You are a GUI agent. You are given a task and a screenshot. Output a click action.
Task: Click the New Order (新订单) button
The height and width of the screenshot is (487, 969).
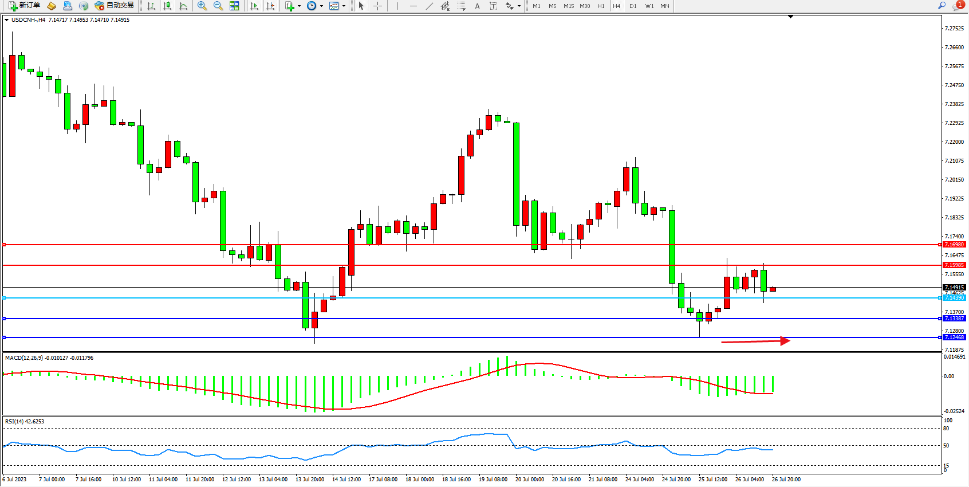[24, 6]
